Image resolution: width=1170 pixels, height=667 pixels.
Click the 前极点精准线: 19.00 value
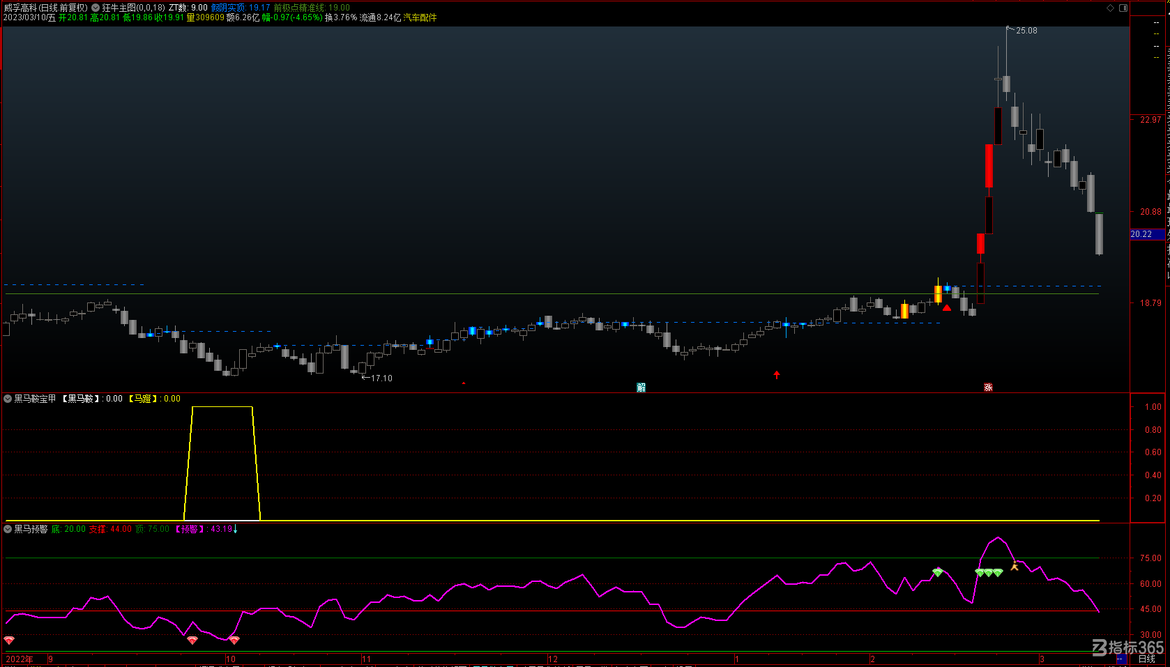click(312, 8)
